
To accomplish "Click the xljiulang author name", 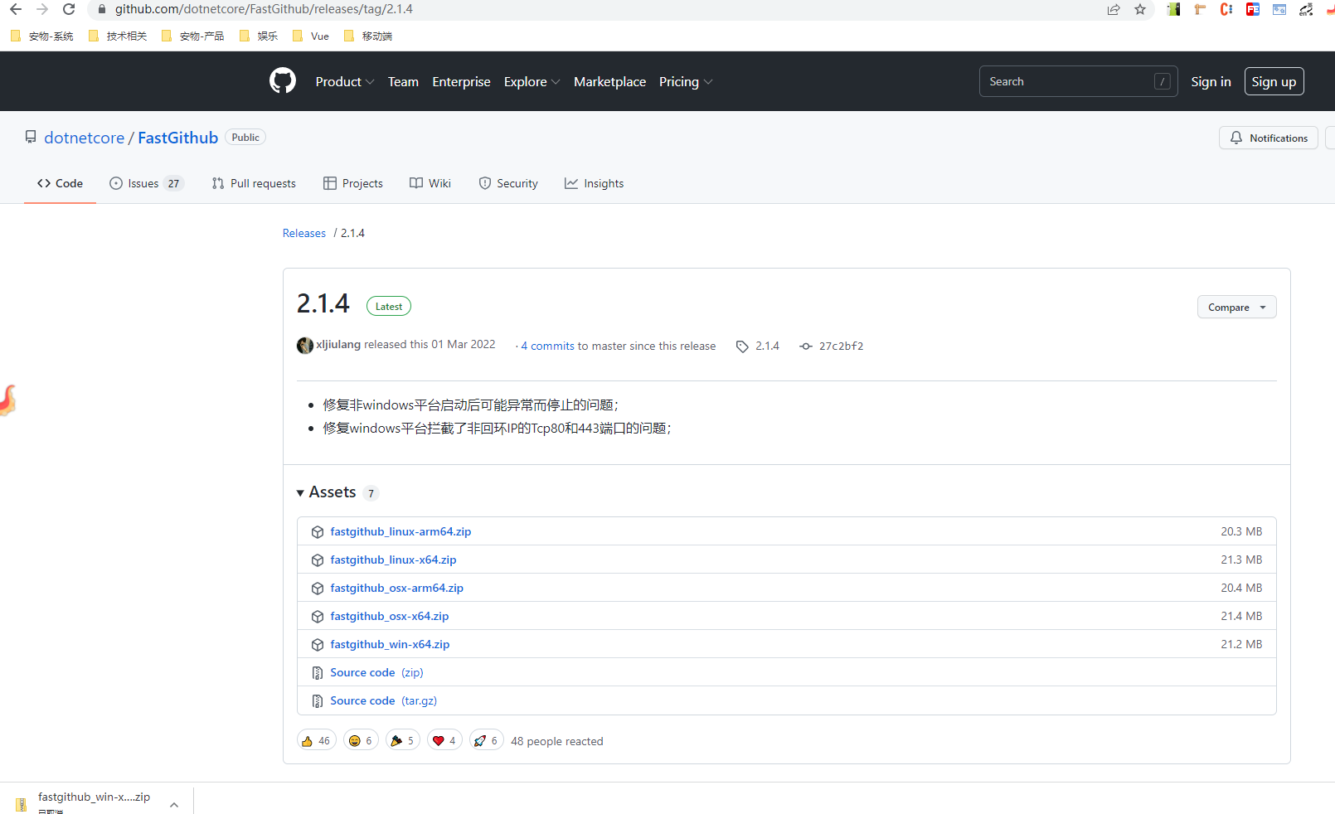I will 338,344.
